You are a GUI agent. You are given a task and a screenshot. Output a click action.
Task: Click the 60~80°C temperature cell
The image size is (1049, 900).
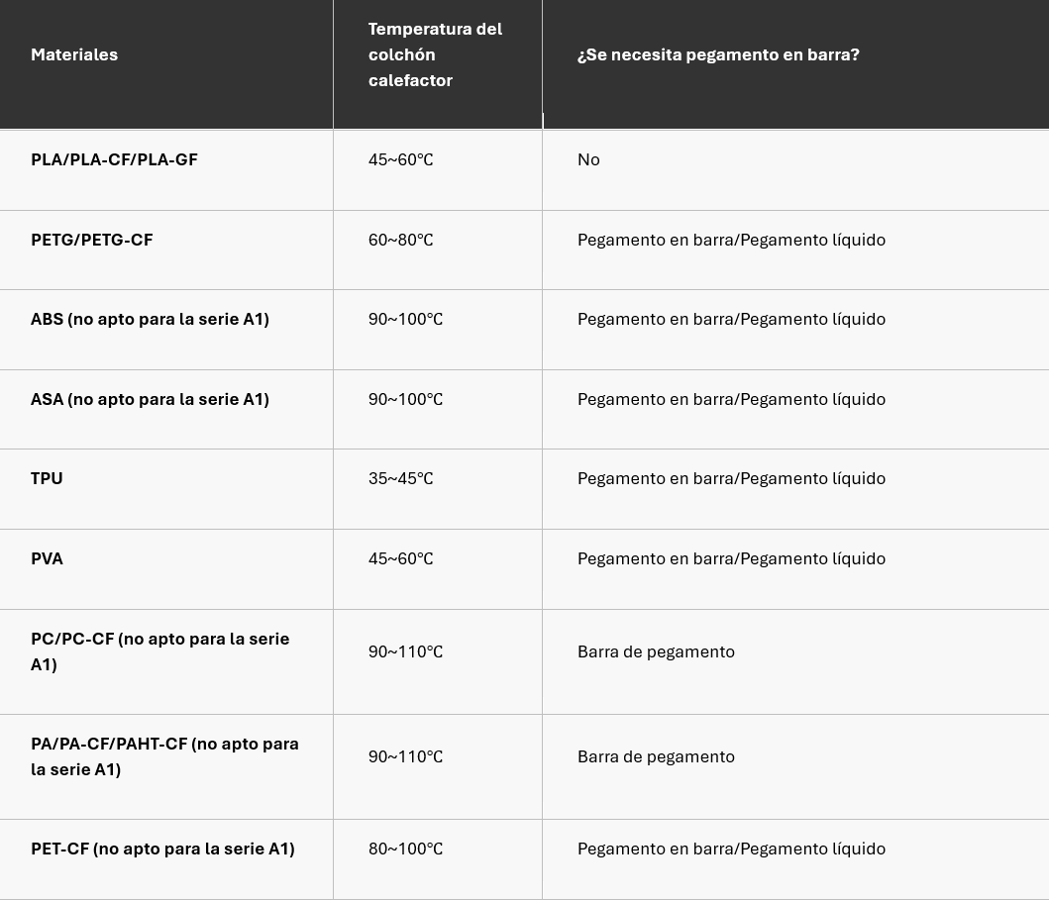point(400,240)
